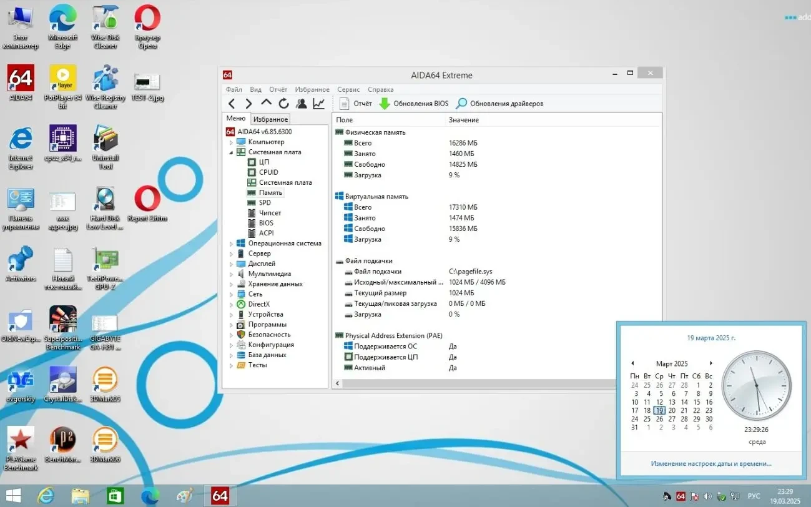The width and height of the screenshot is (811, 507).
Task: Click the Отчёт toolbar button
Action: (x=355, y=104)
